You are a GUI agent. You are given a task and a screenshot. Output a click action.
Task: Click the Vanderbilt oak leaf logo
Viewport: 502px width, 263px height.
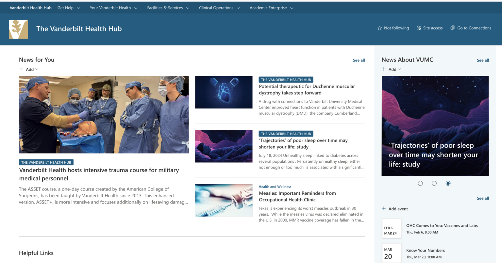[19, 29]
